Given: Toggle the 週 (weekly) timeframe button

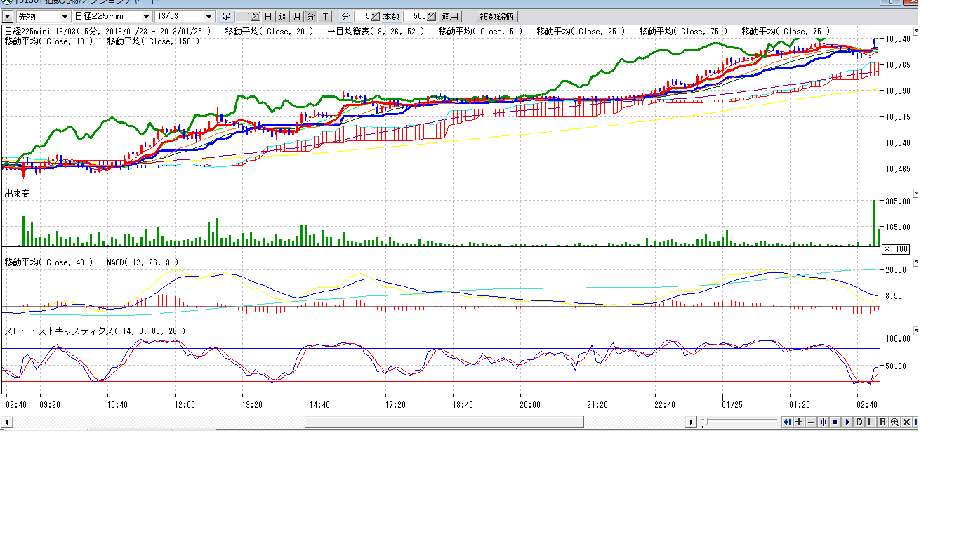Looking at the screenshot, I should [x=282, y=16].
